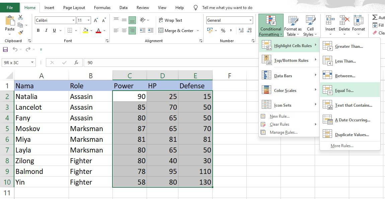
Task: Click the Borders icon
Action: (x=70, y=31)
